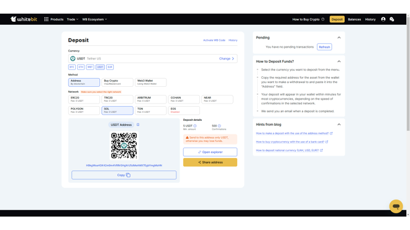Select the WBT quick currency chip
Screen dimensions: 410x230
(90, 67)
